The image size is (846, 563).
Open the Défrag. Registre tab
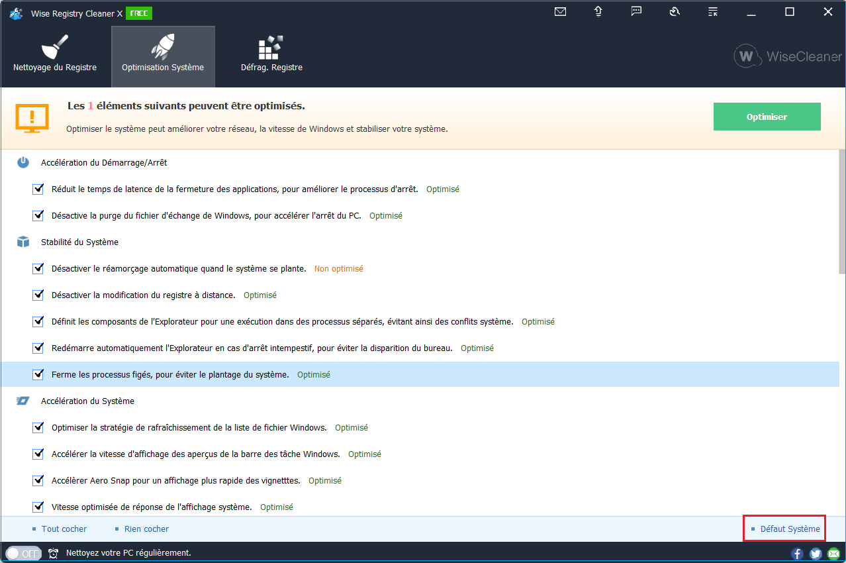tap(271, 57)
